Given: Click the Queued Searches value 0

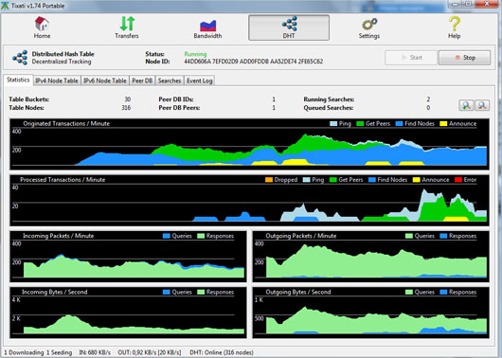Looking at the screenshot, I should (x=428, y=108).
